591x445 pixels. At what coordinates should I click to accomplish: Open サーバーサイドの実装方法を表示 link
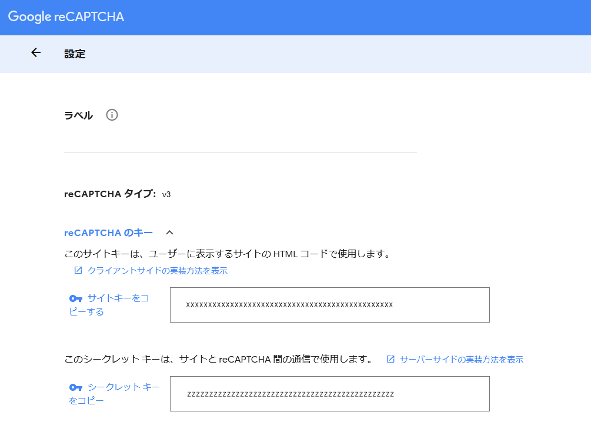point(462,360)
